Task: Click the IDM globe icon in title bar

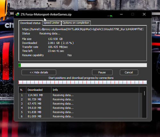Action: [18, 14]
